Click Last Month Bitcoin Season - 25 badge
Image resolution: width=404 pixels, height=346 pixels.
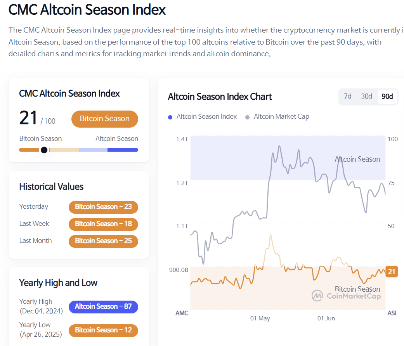[x=103, y=241]
